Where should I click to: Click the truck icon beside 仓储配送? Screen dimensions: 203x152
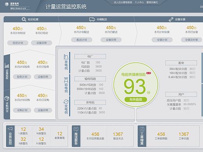92,19
